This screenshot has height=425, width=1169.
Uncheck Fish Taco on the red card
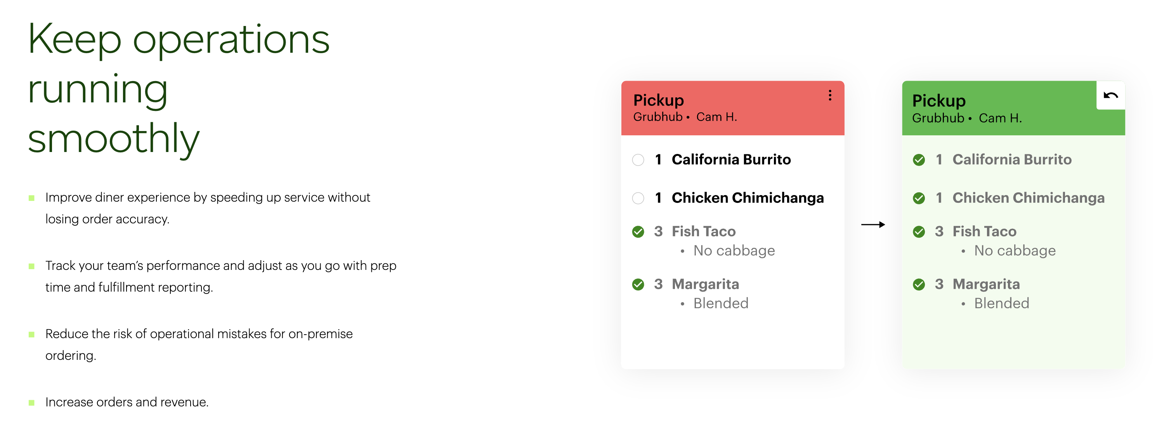[638, 232]
